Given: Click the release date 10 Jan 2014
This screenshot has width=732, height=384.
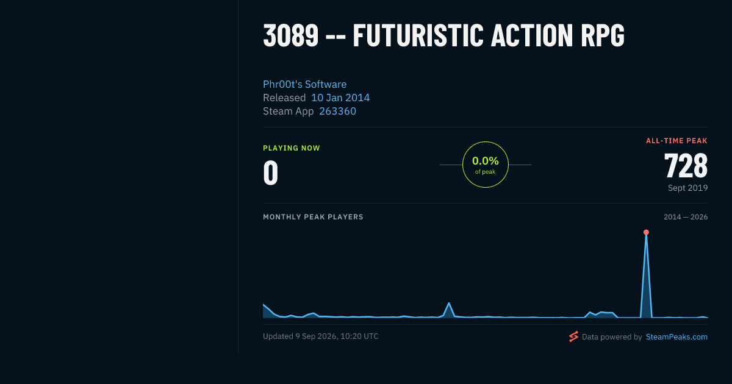Looking at the screenshot, I should click(340, 98).
